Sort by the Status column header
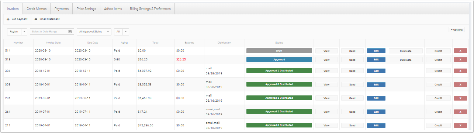 click(x=279, y=43)
